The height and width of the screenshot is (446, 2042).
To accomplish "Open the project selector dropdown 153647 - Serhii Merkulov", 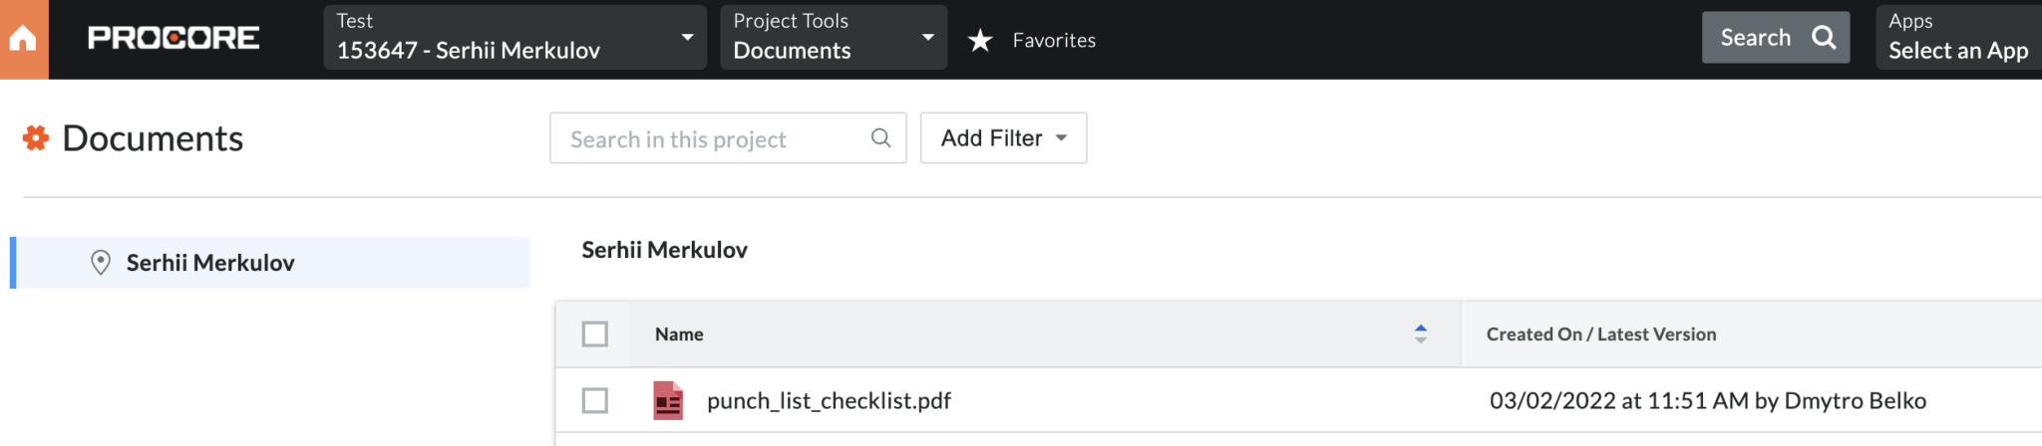I will 514,38.
